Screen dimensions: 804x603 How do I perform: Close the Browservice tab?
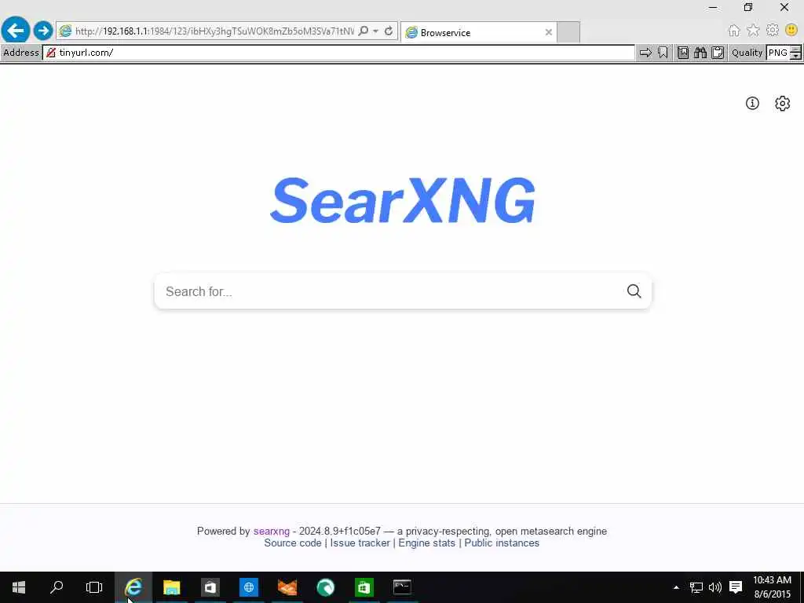(549, 32)
